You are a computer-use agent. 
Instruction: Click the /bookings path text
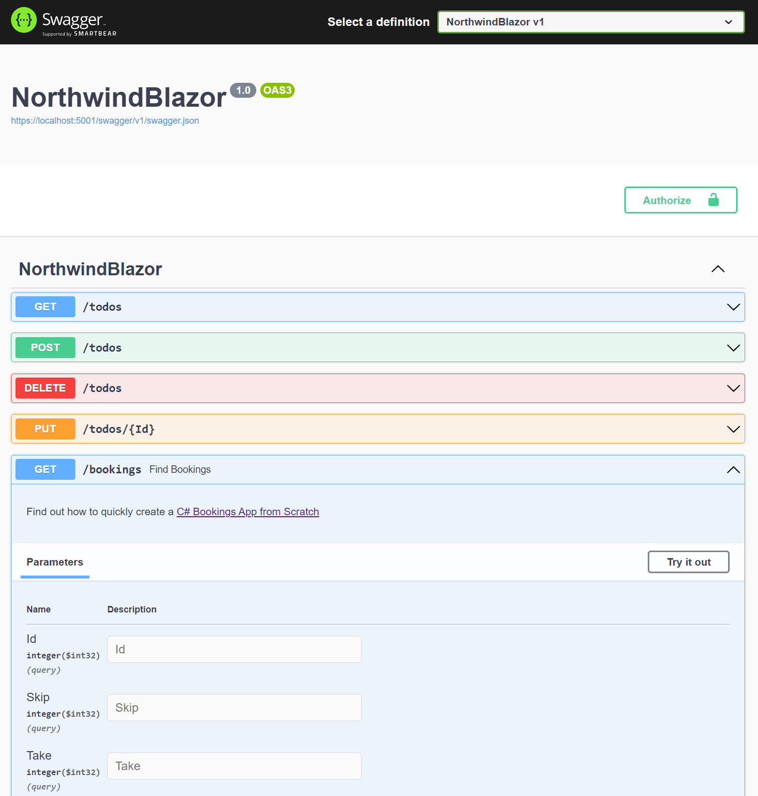(x=112, y=470)
